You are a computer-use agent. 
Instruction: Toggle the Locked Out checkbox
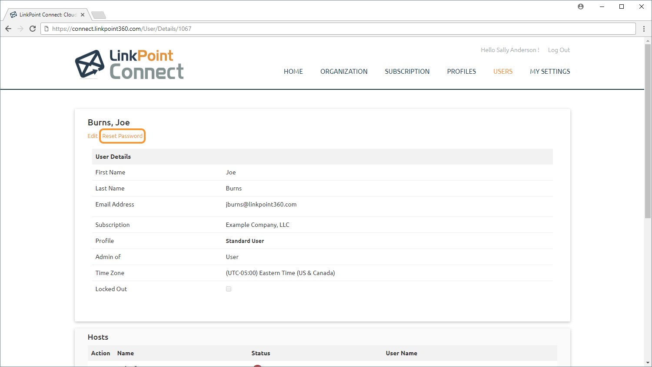coord(229,289)
